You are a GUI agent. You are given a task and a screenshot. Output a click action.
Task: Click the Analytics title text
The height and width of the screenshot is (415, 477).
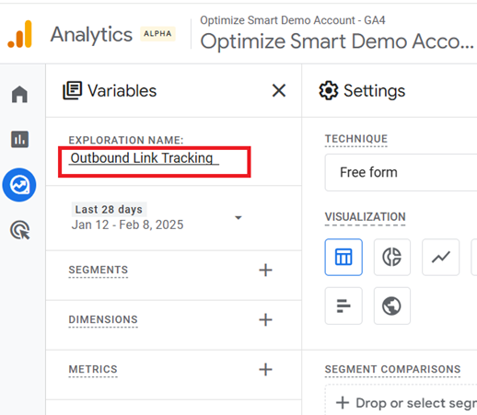[x=91, y=34]
